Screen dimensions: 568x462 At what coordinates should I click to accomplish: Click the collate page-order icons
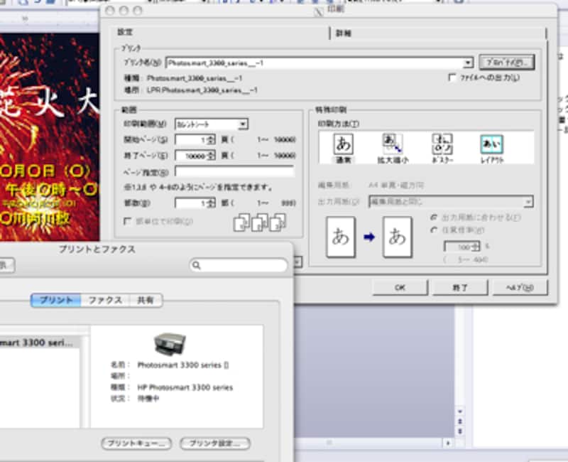260,222
